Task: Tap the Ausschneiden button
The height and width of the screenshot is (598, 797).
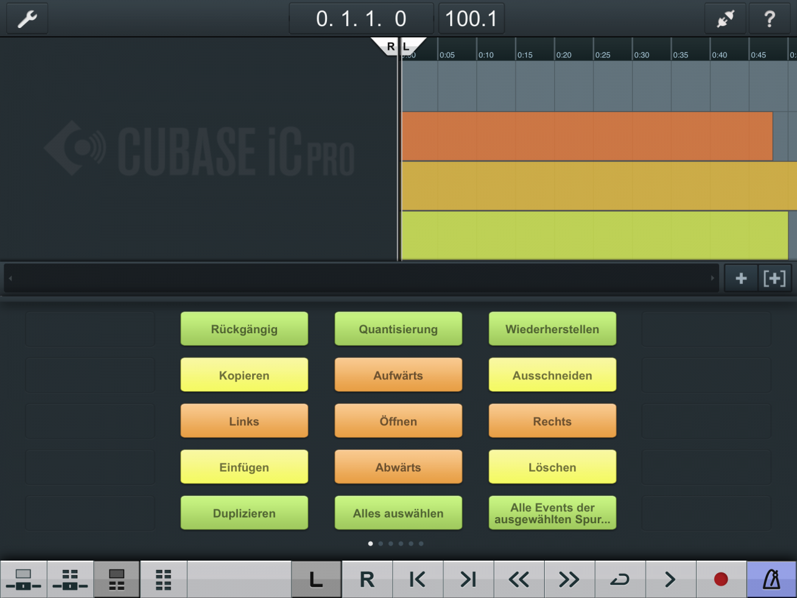Action: pos(552,375)
